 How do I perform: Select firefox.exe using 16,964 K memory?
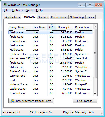(50, 45)
